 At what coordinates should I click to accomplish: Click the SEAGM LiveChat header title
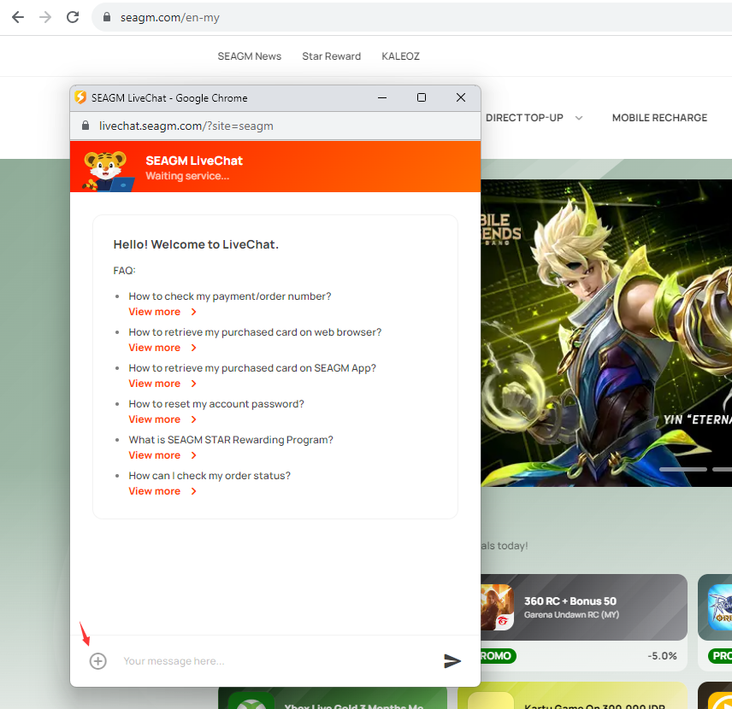click(x=194, y=161)
